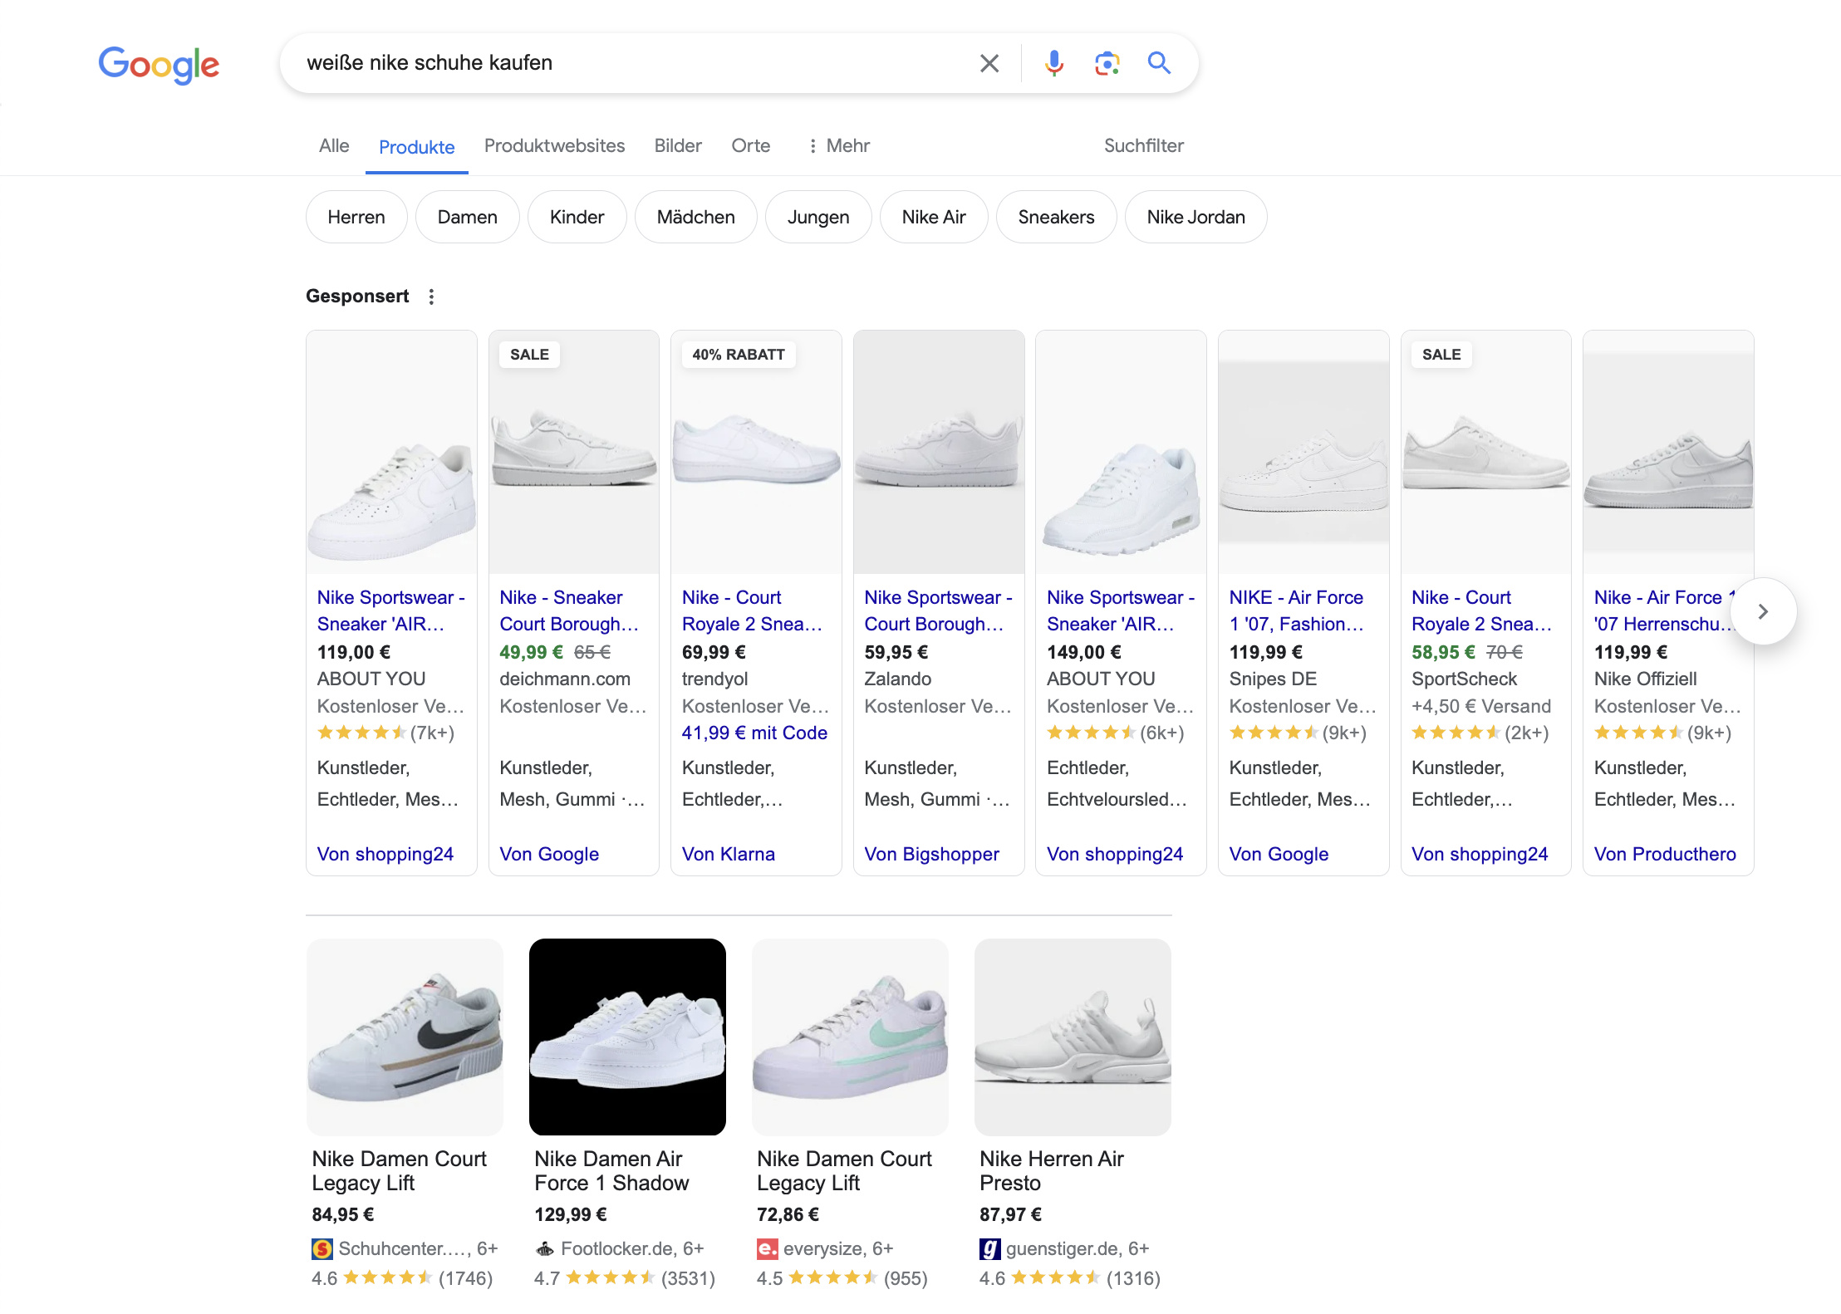Open Snipes DE Air Force 1 image
Viewport: 1841px width, 1314px height.
(1303, 452)
